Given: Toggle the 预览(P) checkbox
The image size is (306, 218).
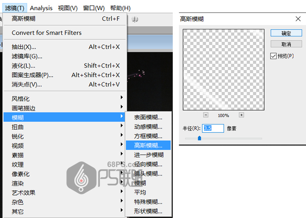Looking at the screenshot, I should [x=273, y=56].
